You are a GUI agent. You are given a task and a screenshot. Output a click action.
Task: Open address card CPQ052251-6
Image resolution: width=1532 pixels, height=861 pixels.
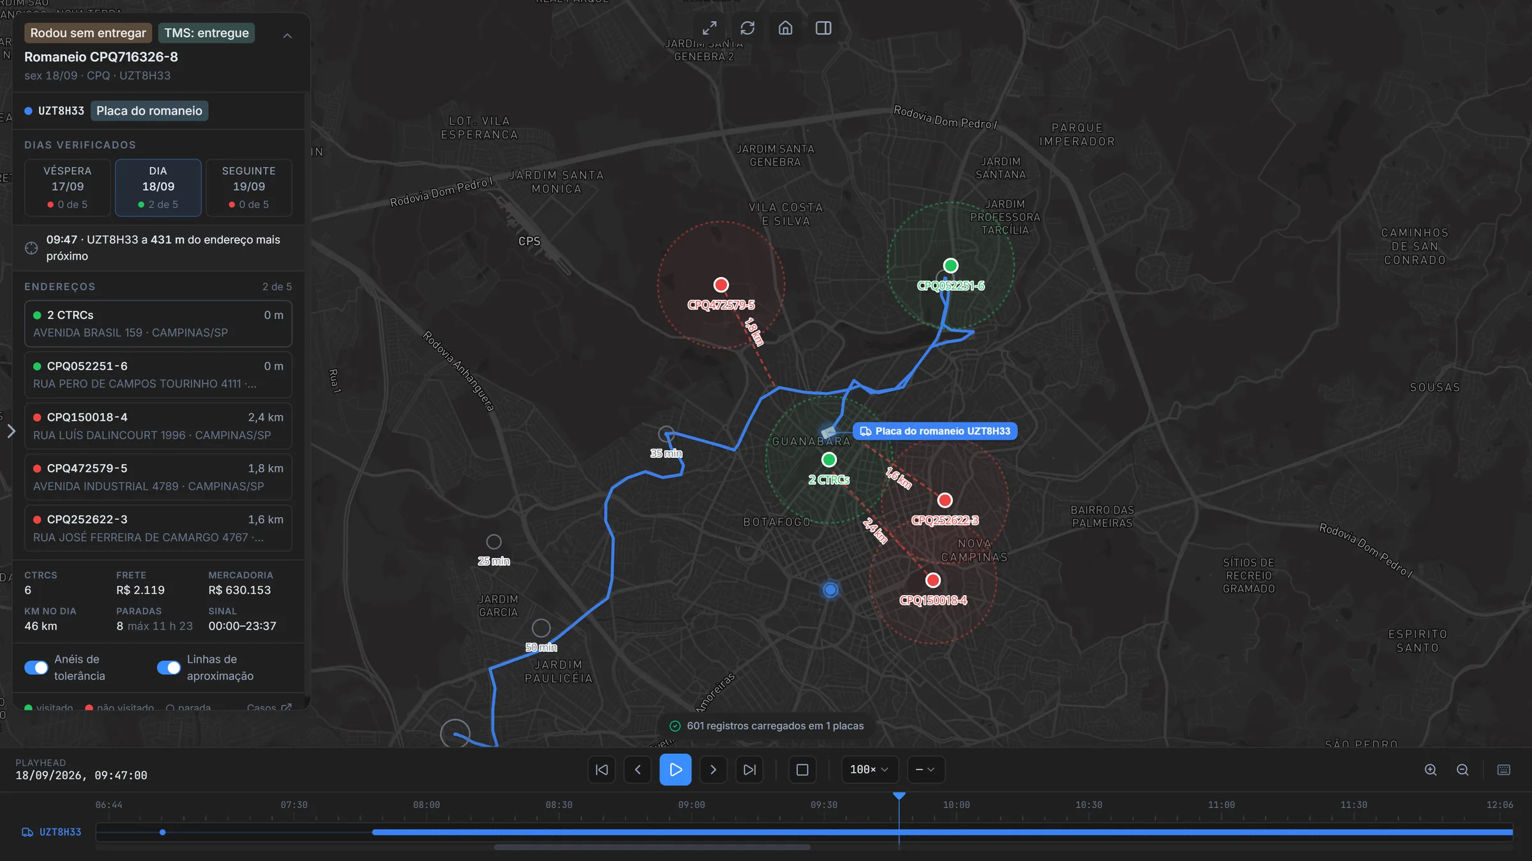(x=158, y=375)
